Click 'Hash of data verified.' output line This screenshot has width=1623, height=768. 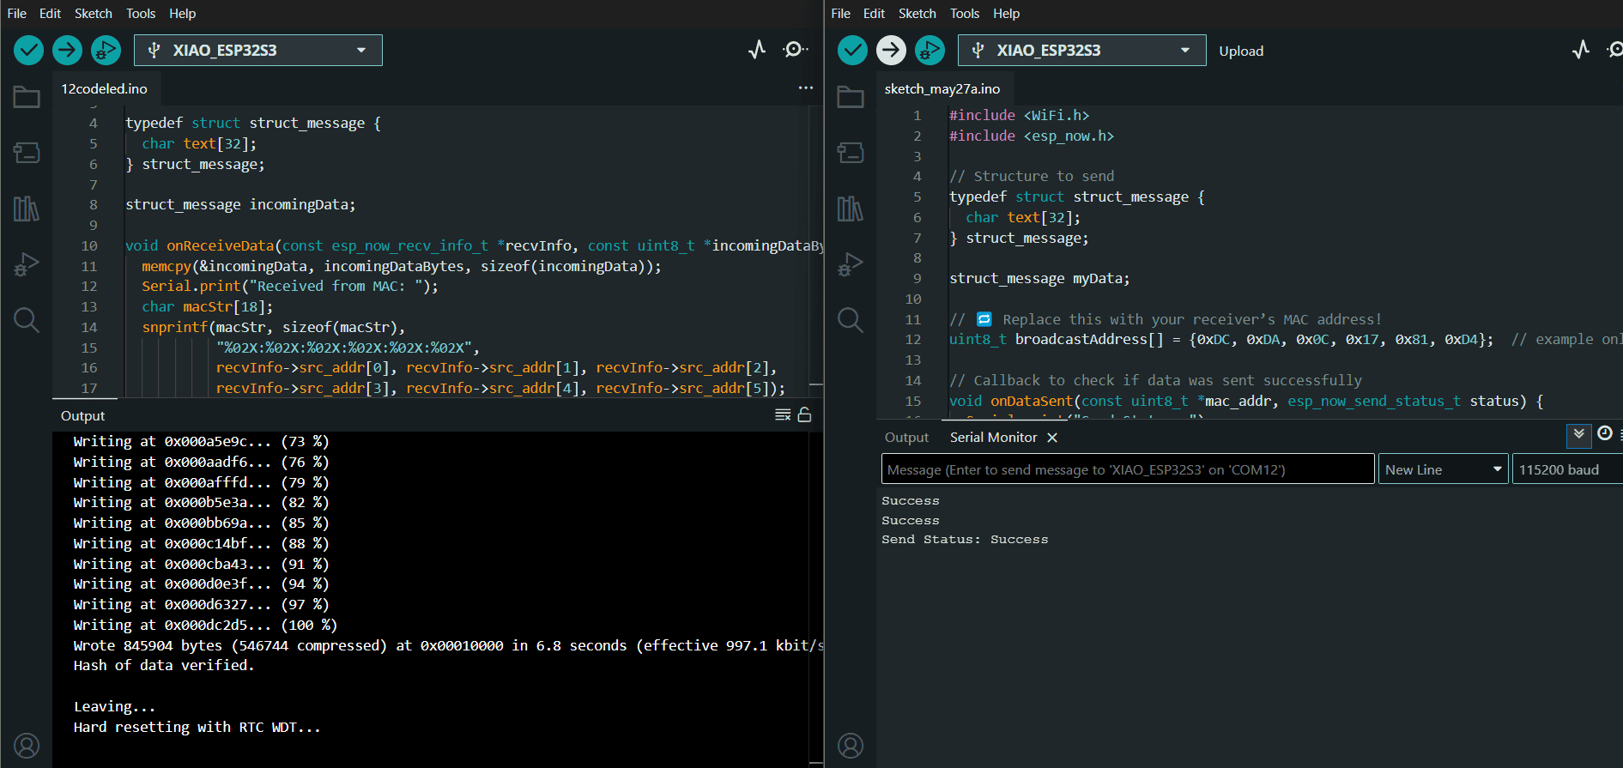click(164, 666)
